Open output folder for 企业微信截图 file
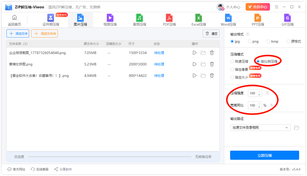Viewport: 307px width, 176px height. click(x=203, y=53)
